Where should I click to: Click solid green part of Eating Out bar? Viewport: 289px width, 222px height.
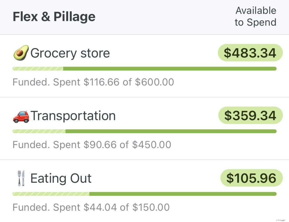183,194
